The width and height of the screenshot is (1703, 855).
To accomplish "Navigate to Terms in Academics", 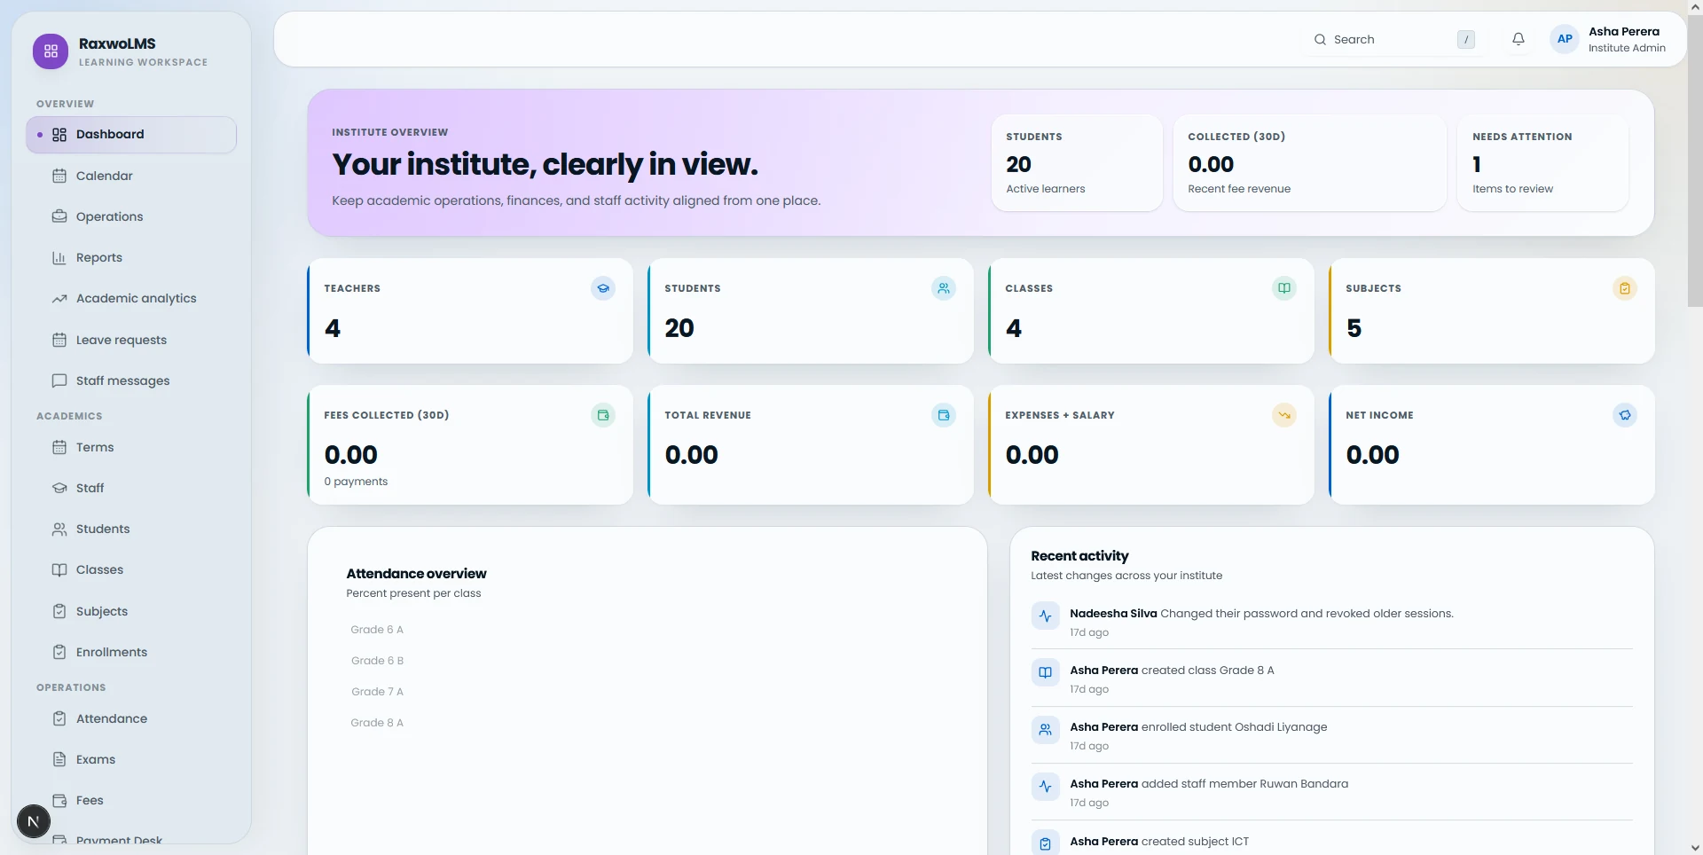I will 131,447.
